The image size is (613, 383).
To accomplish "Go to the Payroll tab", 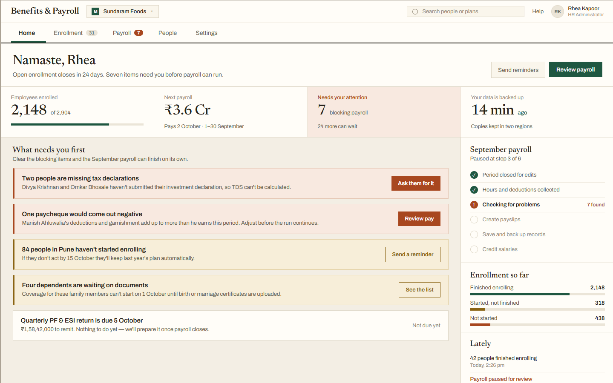I will pos(128,33).
